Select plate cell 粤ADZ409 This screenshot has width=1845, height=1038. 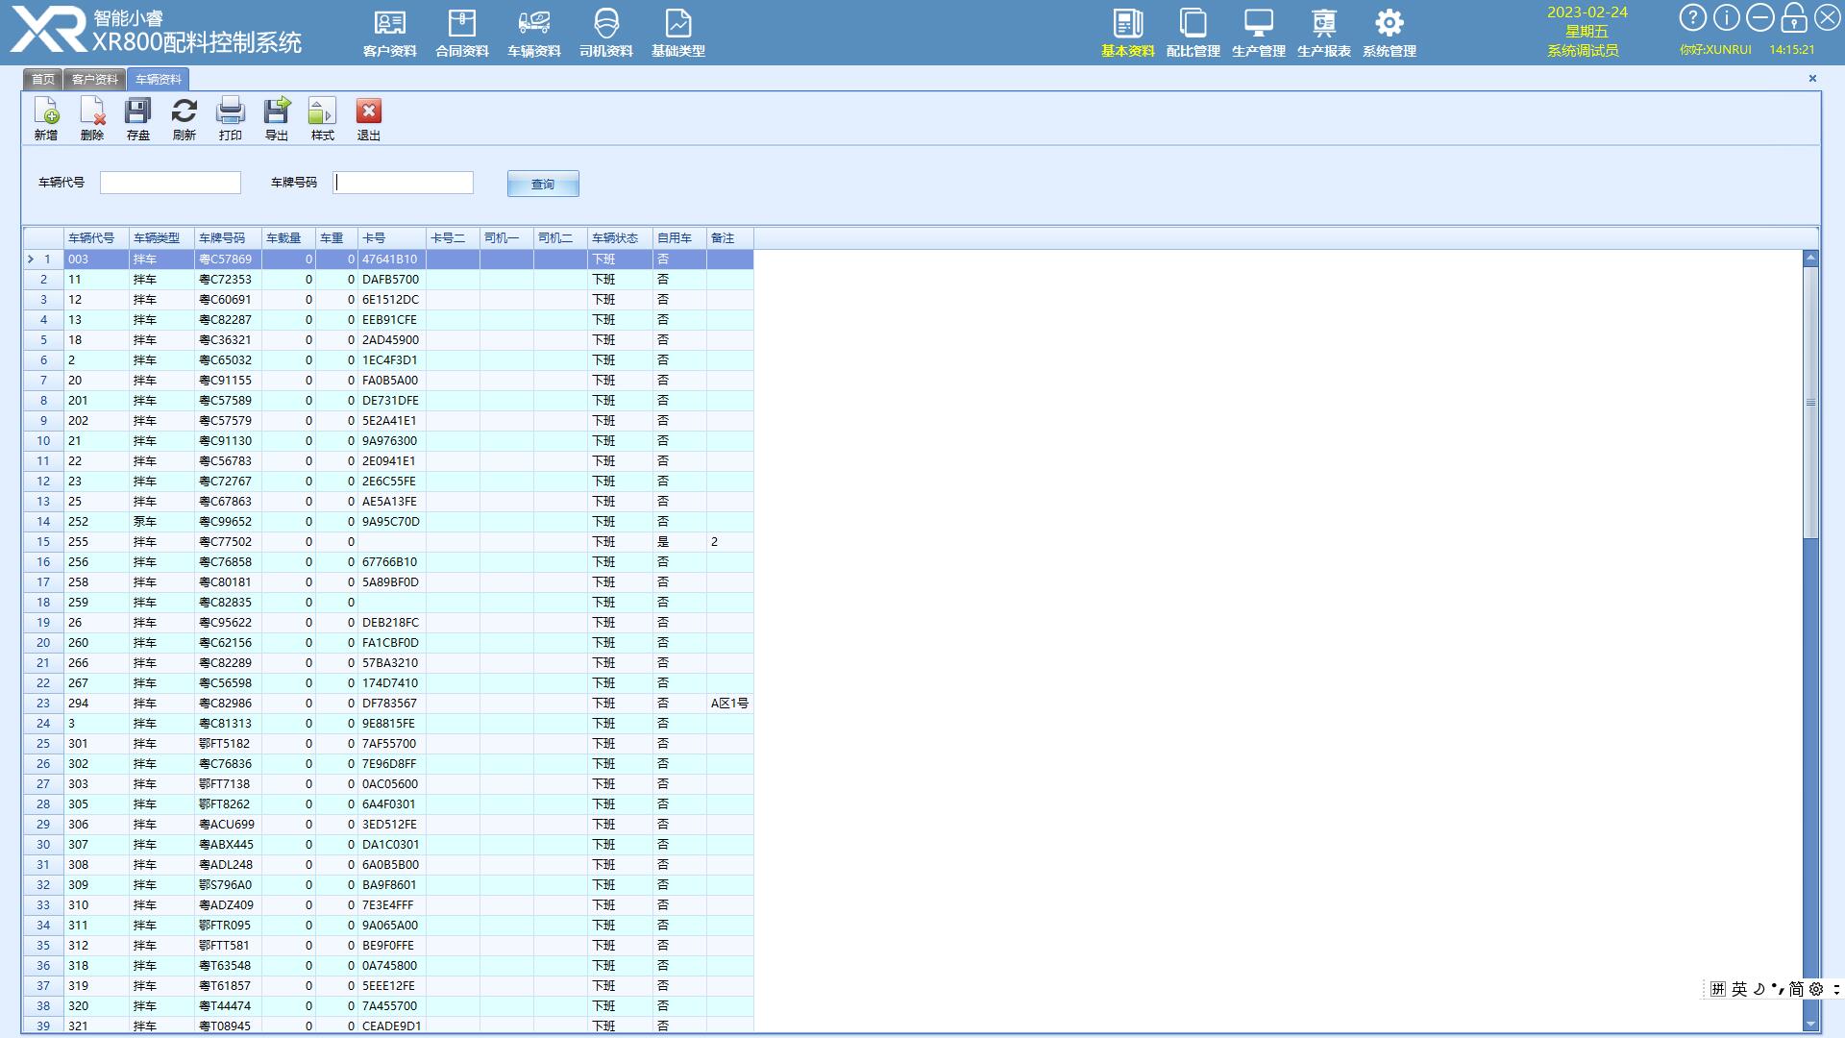tap(228, 905)
